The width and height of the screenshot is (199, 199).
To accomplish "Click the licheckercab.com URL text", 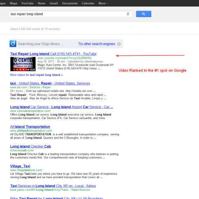I will click(22, 150).
